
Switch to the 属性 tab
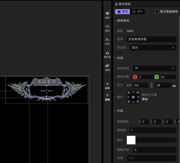tap(122, 12)
